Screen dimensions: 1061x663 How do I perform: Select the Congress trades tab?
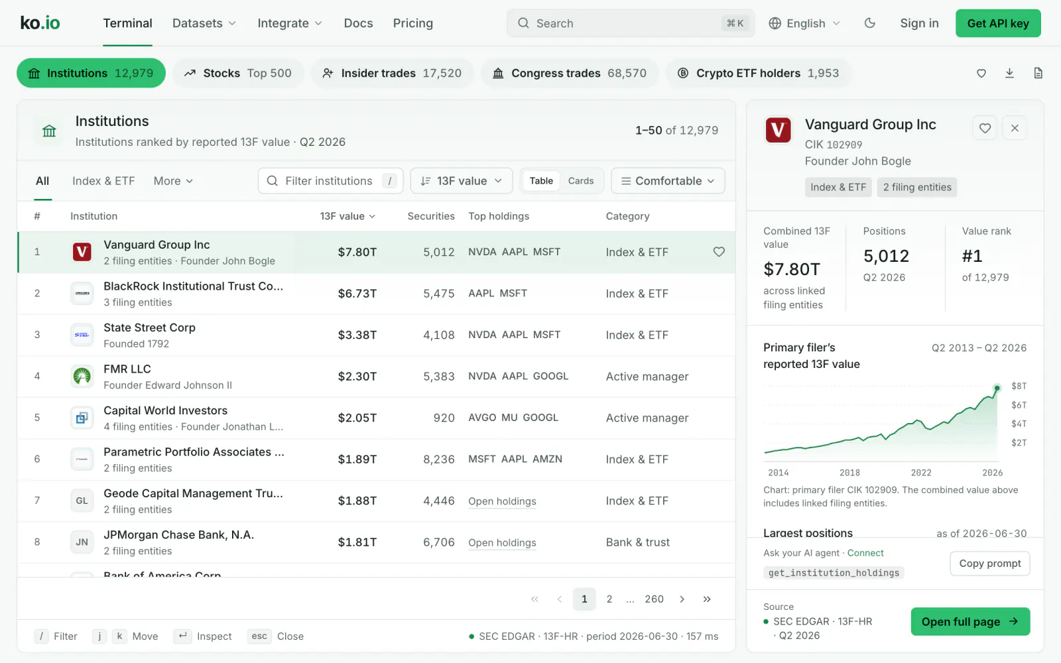tap(570, 73)
